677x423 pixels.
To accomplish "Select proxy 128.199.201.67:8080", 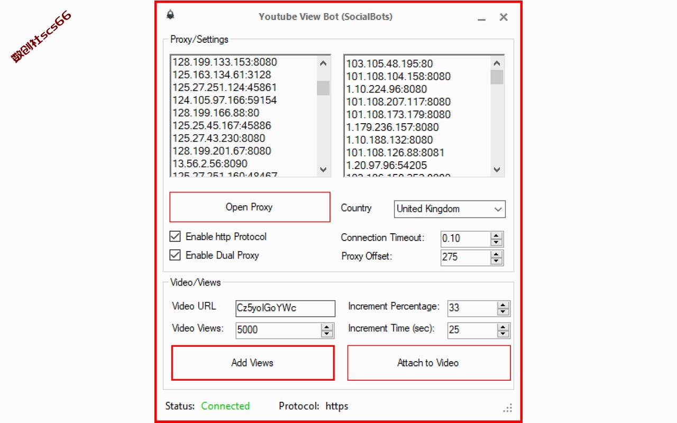I will (x=222, y=151).
